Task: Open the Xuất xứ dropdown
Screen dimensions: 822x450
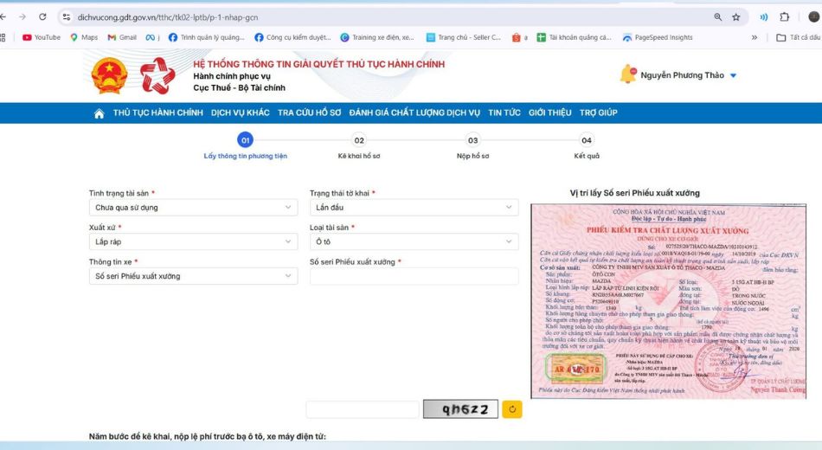Action: (x=193, y=241)
